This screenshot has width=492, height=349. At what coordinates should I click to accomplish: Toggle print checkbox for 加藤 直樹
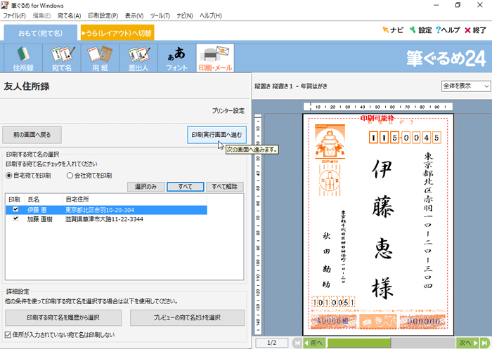tap(15, 219)
